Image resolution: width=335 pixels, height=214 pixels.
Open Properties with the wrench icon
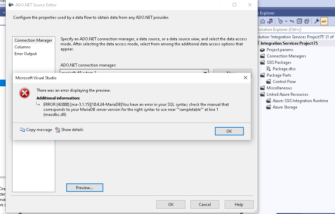click(317, 21)
